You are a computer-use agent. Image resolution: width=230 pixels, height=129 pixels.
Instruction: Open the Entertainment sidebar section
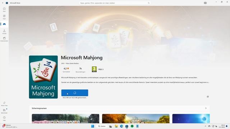point(4,39)
